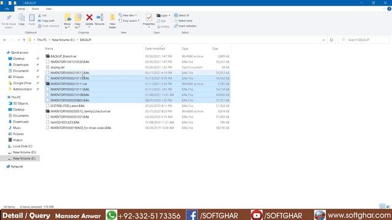
Task: Open the Move to folder menu
Action: click(x=67, y=21)
